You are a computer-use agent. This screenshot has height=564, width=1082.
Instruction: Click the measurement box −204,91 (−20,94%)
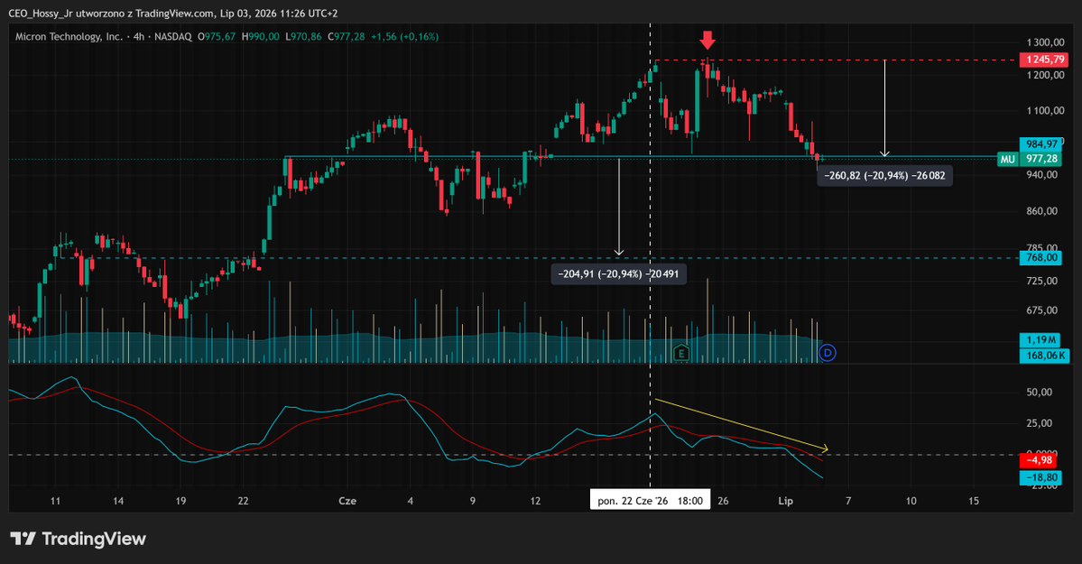point(618,274)
